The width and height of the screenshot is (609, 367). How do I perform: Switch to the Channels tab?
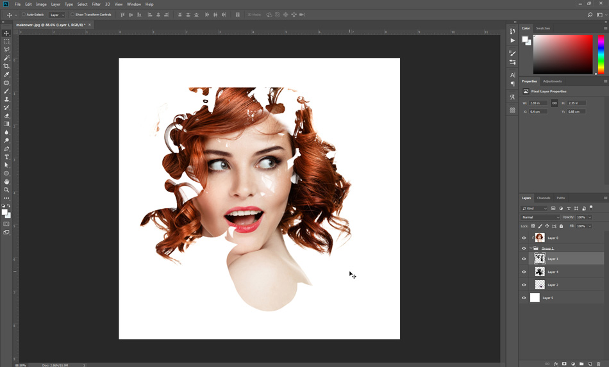[544, 198]
